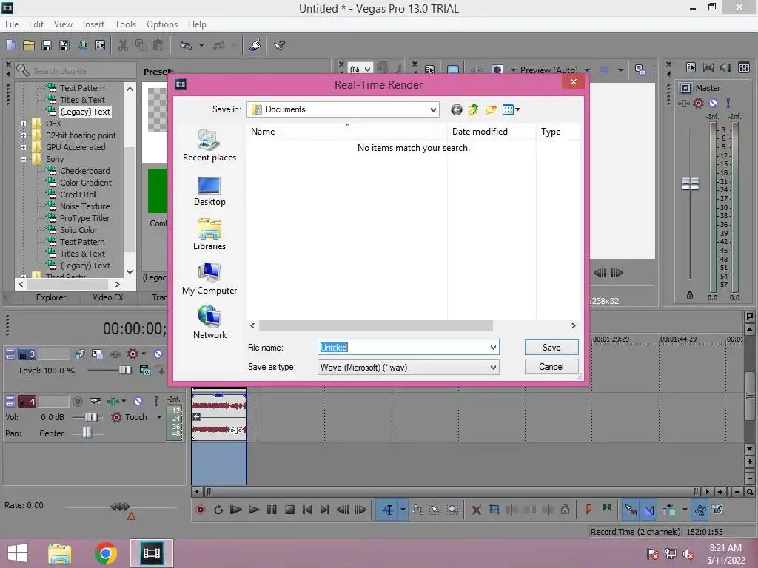This screenshot has height=568, width=758.
Task: Open the Save as type dropdown
Action: (409, 368)
